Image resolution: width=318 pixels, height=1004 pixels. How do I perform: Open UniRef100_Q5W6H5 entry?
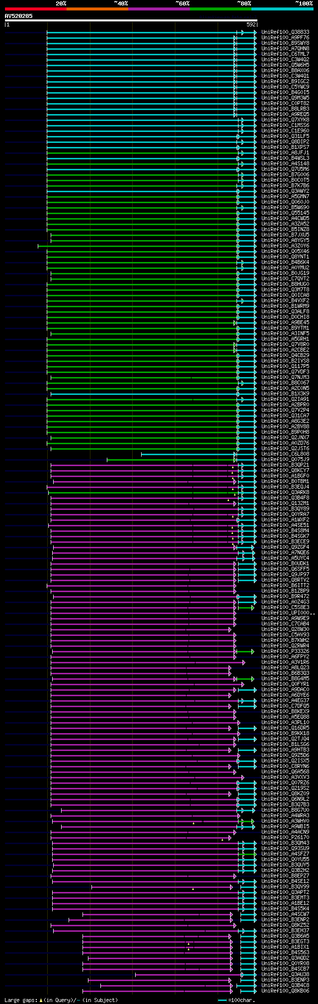point(286,65)
